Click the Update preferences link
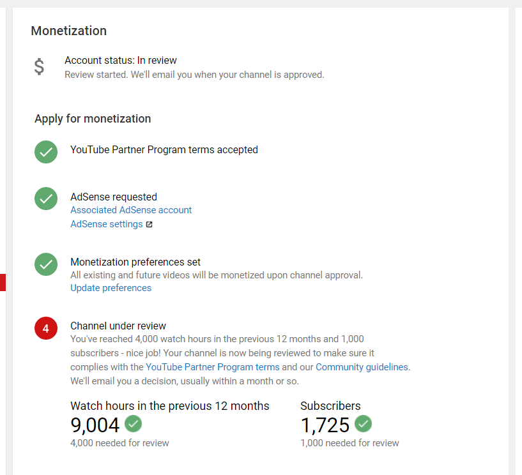The height and width of the screenshot is (475, 522). (x=111, y=288)
